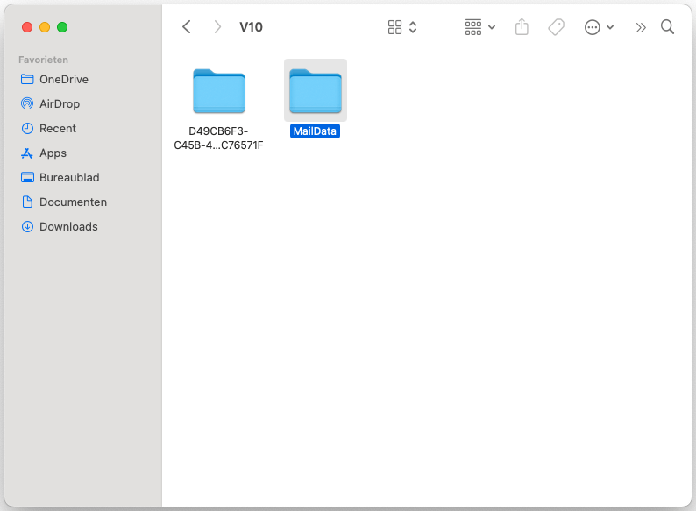Click the MailData folder name label

pyautogui.click(x=315, y=131)
